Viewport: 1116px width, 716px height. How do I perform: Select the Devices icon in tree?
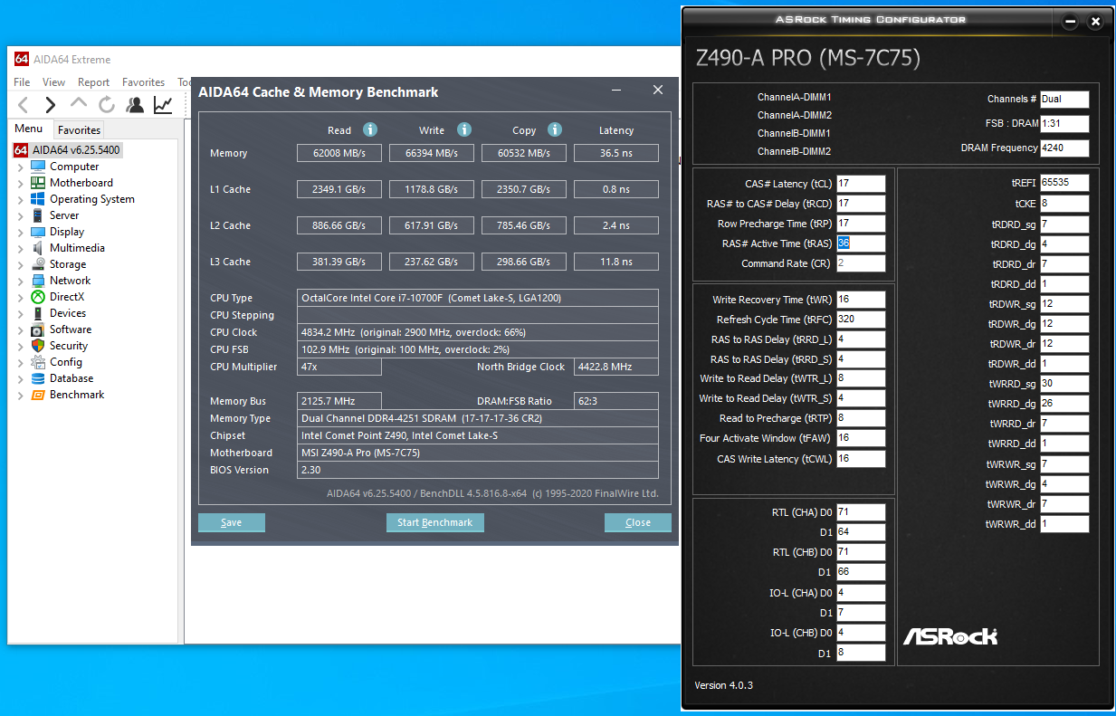(x=38, y=313)
